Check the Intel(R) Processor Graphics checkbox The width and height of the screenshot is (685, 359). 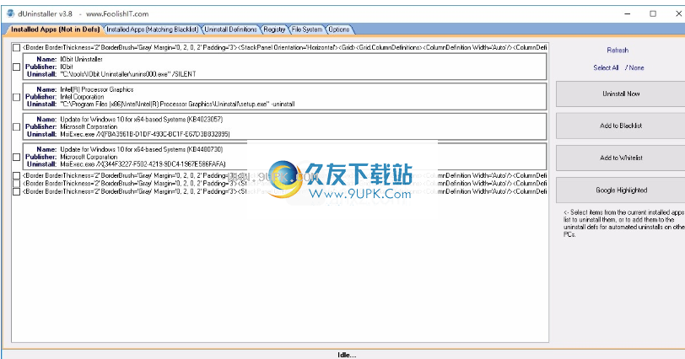tap(17, 97)
